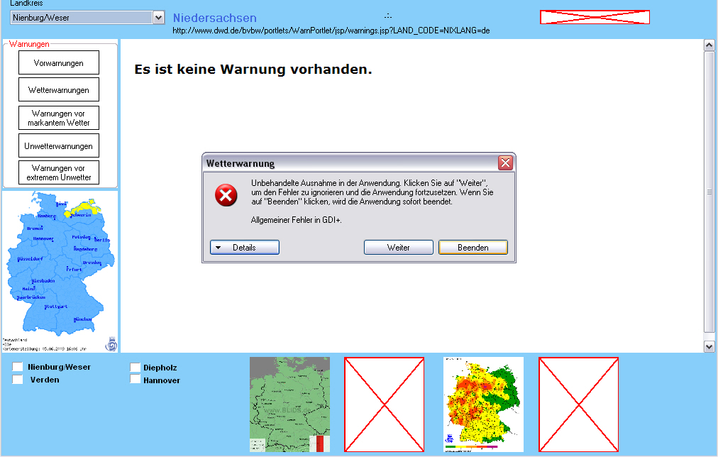Open Warnungen vor extremem Unwetter
The image size is (718, 457).
pos(59,172)
